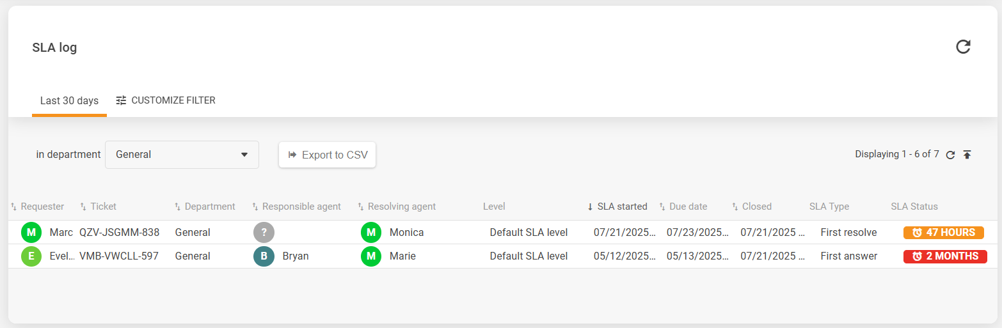Open ticket QZV-JSGMM-838
1002x328 pixels.
119,232
